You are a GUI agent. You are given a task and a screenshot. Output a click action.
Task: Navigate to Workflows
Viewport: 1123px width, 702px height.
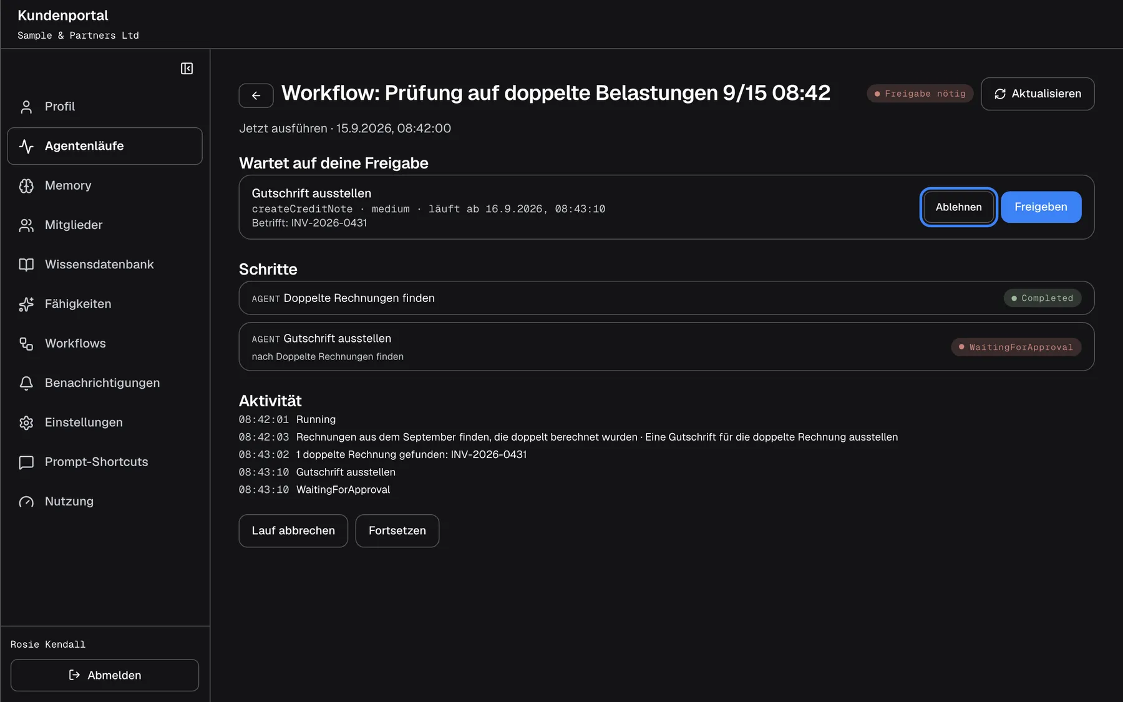point(105,343)
